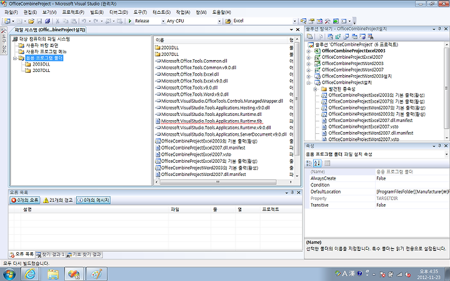
Task: Select Microsoft.Office.Tools.Common.dll in the file list
Action: point(194,61)
